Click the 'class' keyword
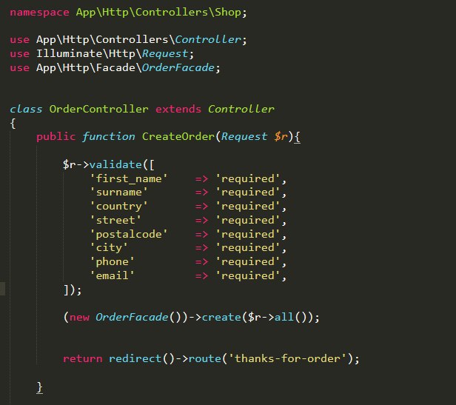 [26, 109]
